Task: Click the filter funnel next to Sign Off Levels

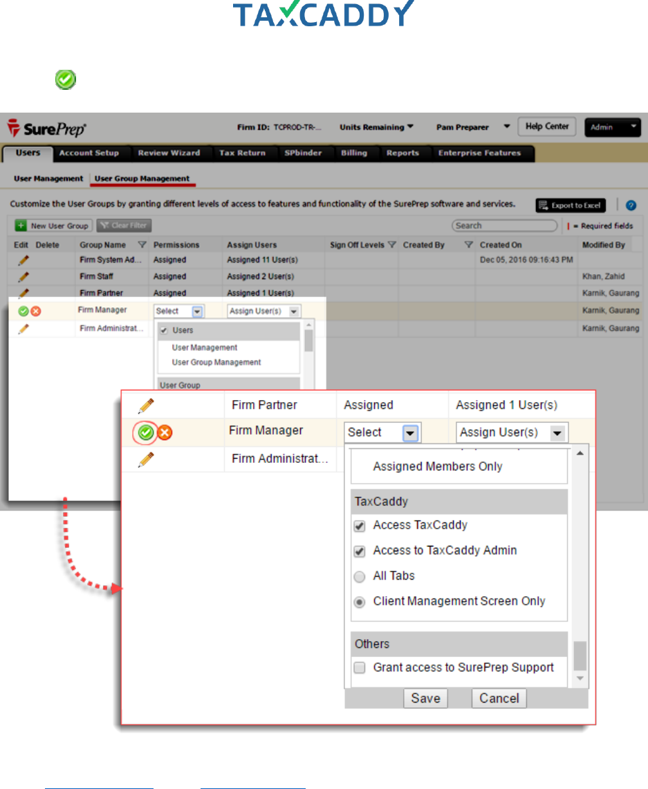Action: (x=391, y=245)
